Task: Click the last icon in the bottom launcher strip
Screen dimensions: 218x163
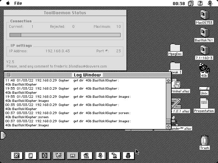Action: point(128,156)
